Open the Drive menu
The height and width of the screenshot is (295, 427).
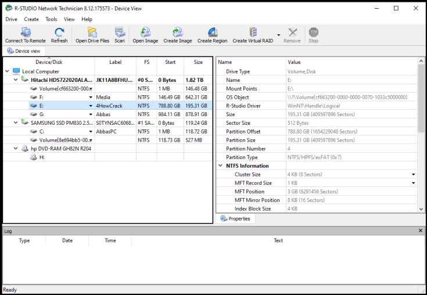pyautogui.click(x=12, y=19)
